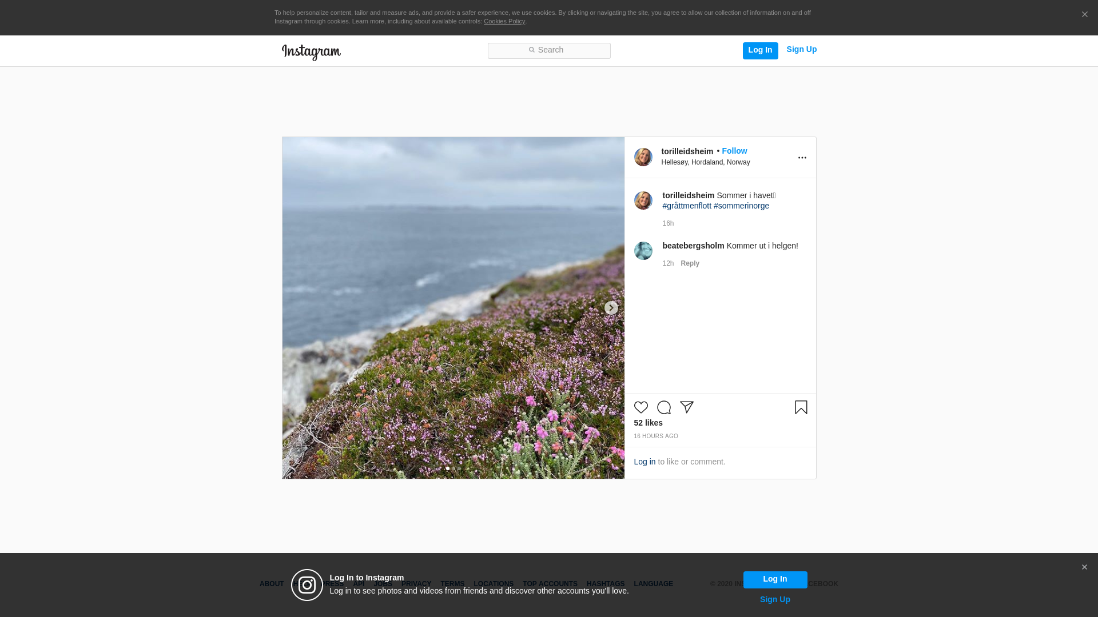Open Cookies Policy link

[x=504, y=22]
